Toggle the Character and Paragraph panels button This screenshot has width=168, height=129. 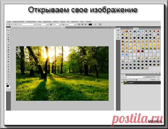coord(100,25)
